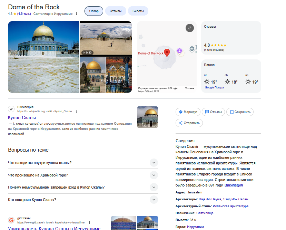Viewport: 286px width, 230px height.
Task: Expand 'Кто построил Купол Скалы?' question
Action: 154,200
